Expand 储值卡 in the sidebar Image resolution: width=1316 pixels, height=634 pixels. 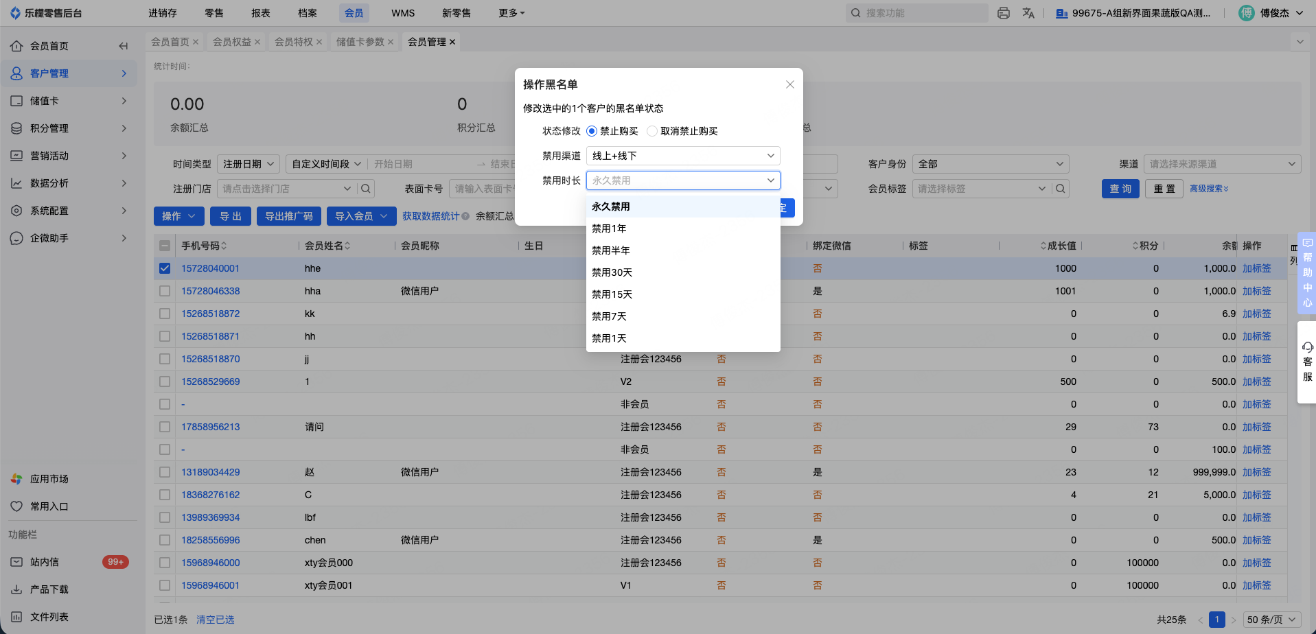(x=69, y=101)
